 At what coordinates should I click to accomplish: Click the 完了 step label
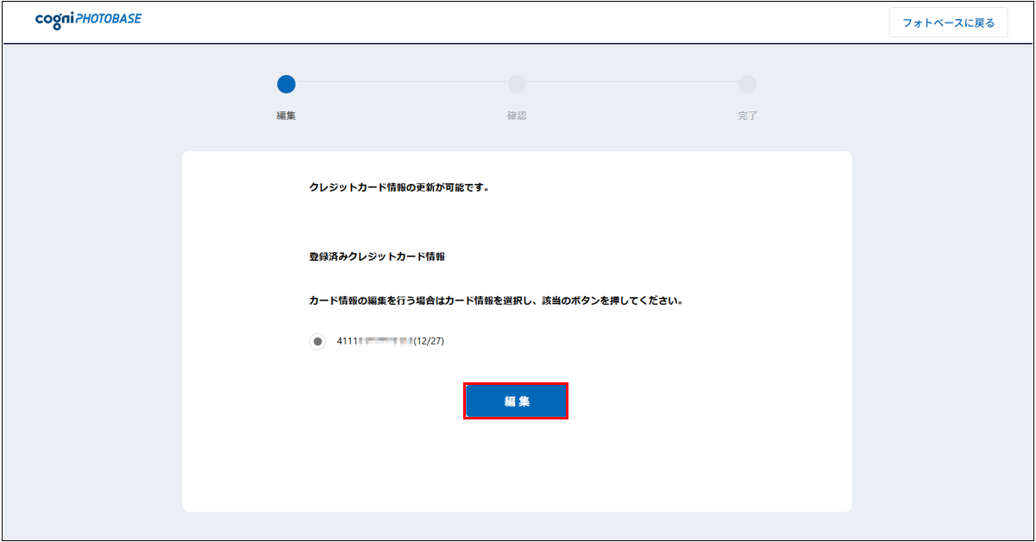coord(748,116)
